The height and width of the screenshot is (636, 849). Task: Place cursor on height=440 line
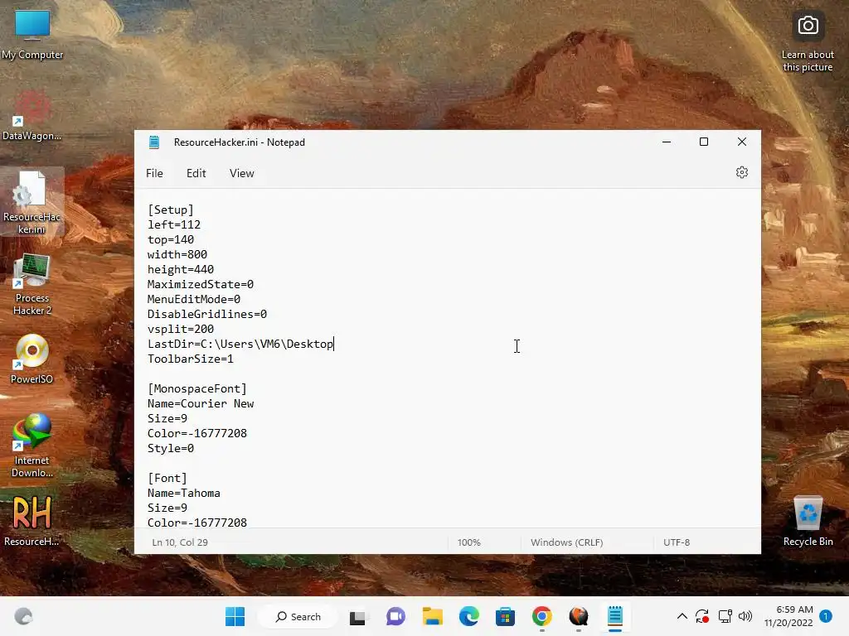pos(180,269)
